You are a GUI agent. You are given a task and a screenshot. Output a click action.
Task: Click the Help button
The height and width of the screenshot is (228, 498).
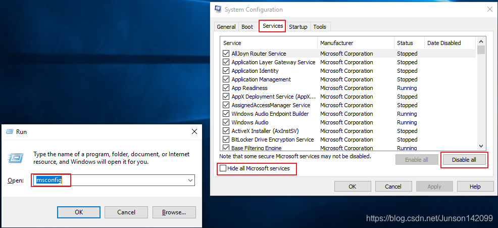[475, 187]
